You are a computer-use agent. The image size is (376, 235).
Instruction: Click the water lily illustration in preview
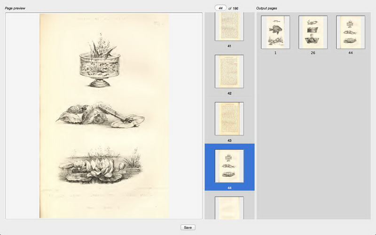99,168
